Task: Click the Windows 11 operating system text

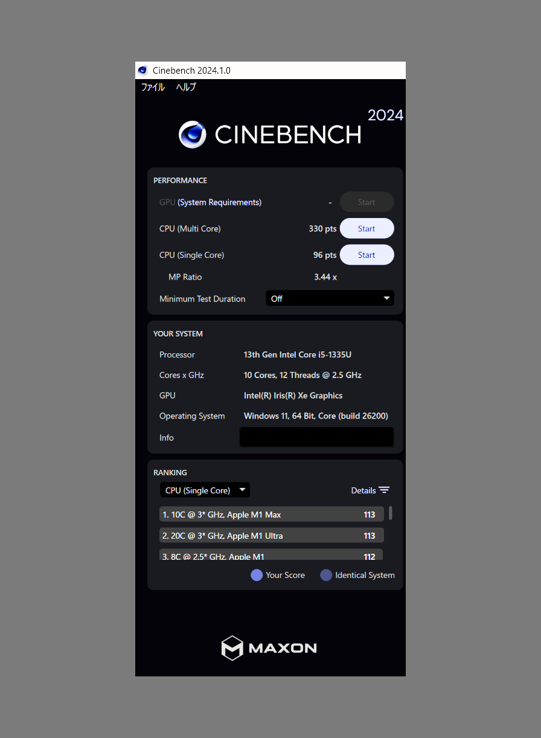Action: [x=316, y=416]
